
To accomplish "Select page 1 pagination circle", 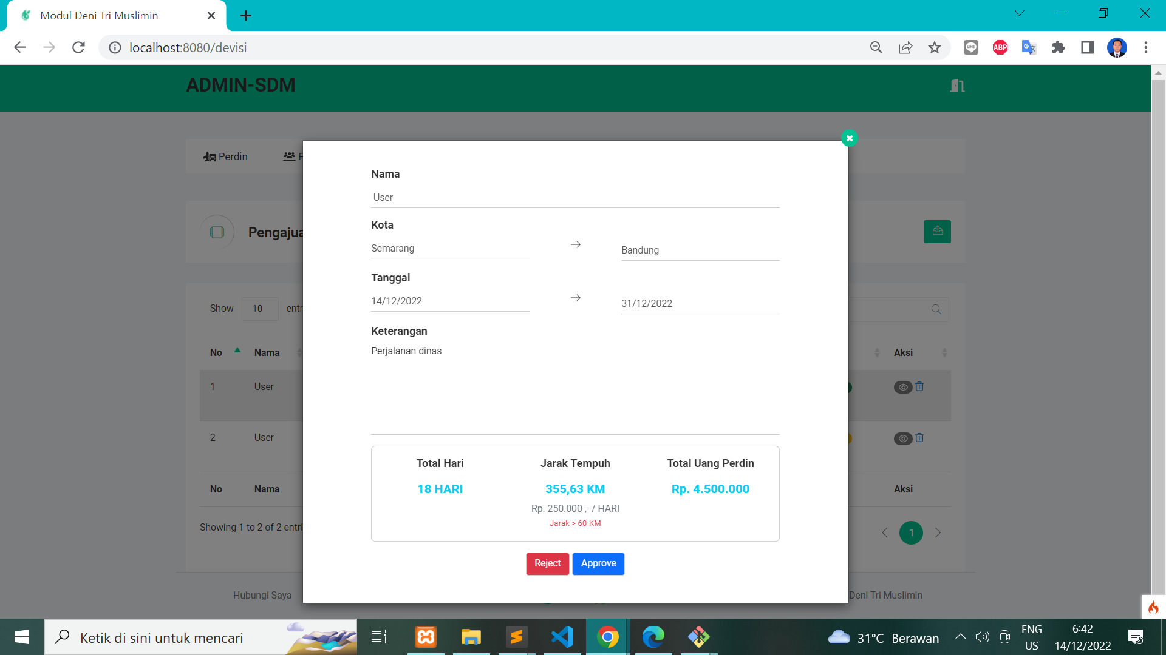I will pyautogui.click(x=911, y=532).
